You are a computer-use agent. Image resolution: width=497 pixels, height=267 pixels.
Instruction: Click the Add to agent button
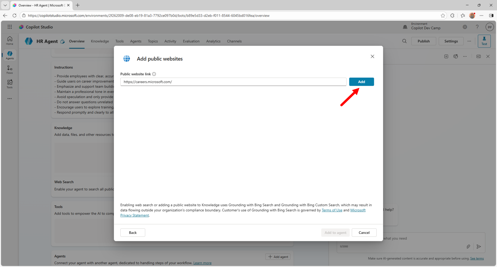pyautogui.click(x=335, y=233)
